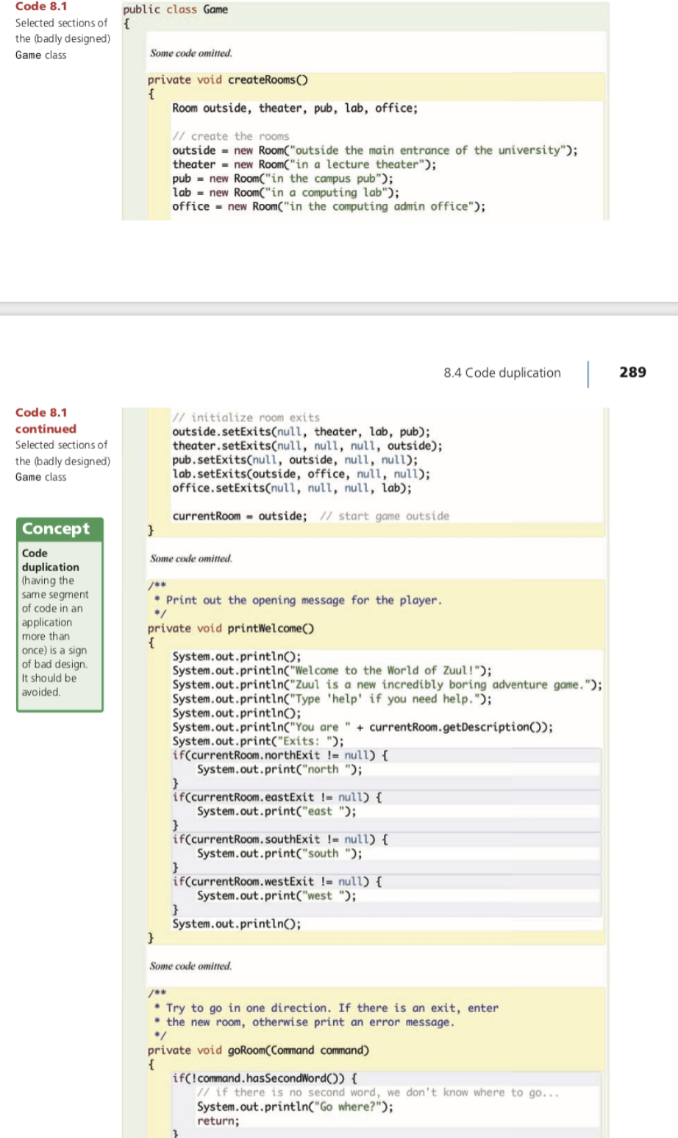678x1138 pixels.
Task: Click 'if(!command.hasSecondWord())' line
Action: point(265,1078)
